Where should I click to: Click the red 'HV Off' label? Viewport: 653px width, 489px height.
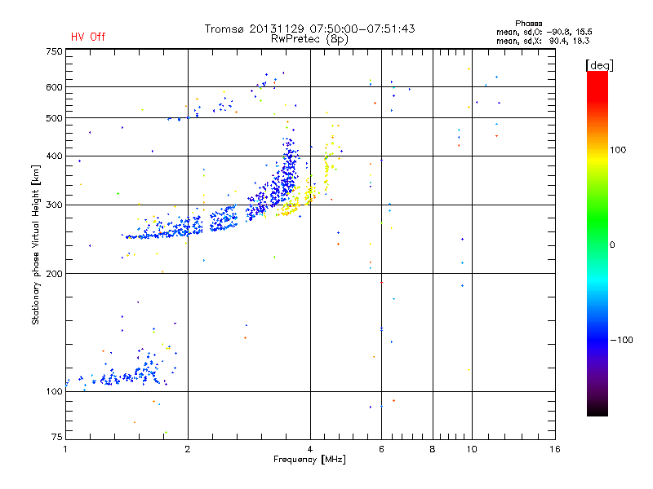point(88,37)
